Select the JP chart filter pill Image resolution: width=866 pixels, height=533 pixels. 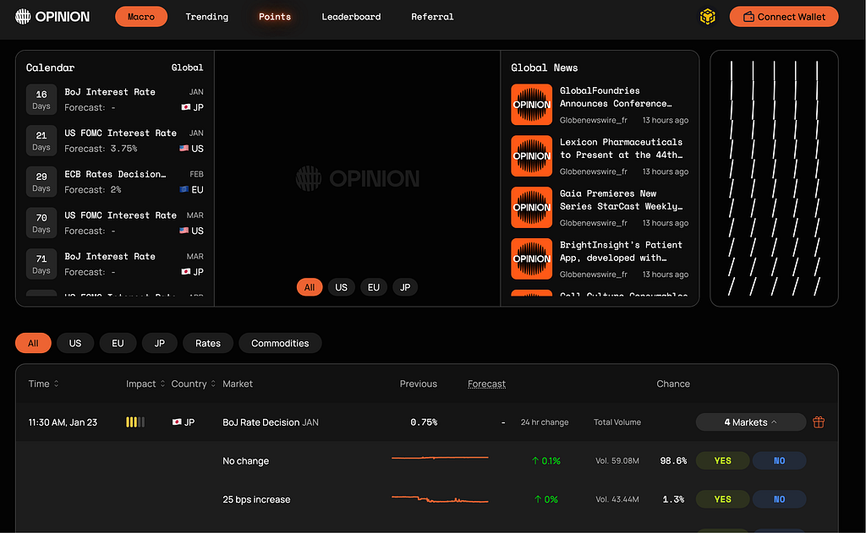click(405, 287)
